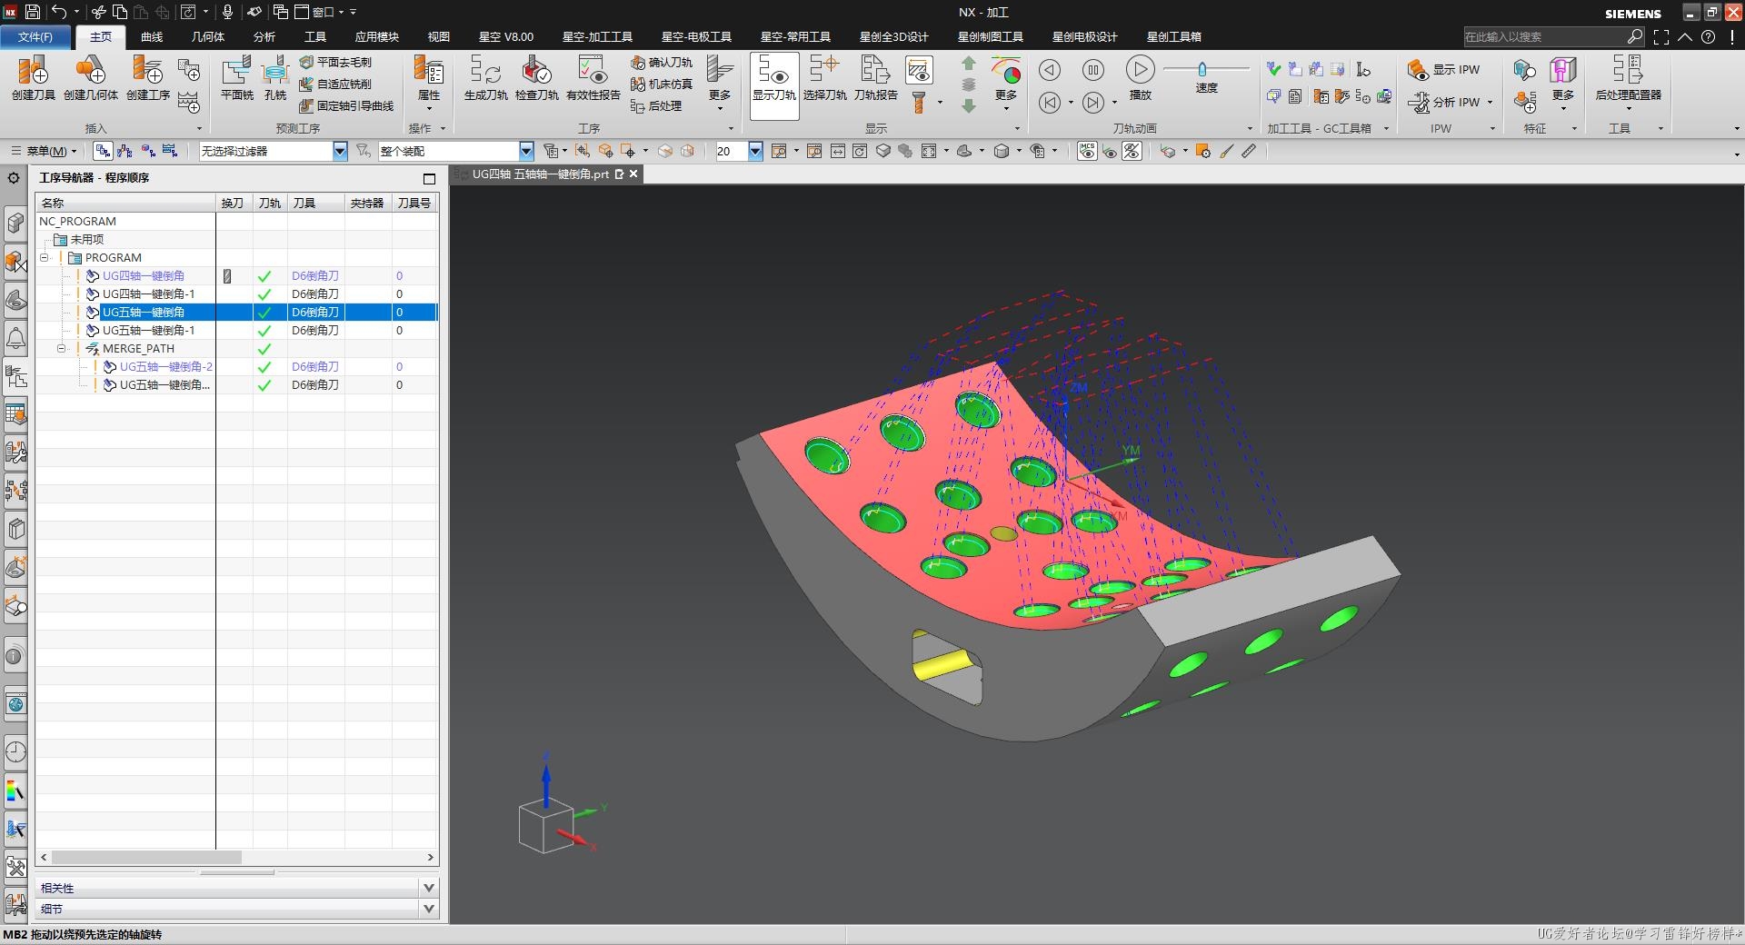The image size is (1745, 945).
Task: Open the 有效性报告 validity report
Action: pos(593,76)
